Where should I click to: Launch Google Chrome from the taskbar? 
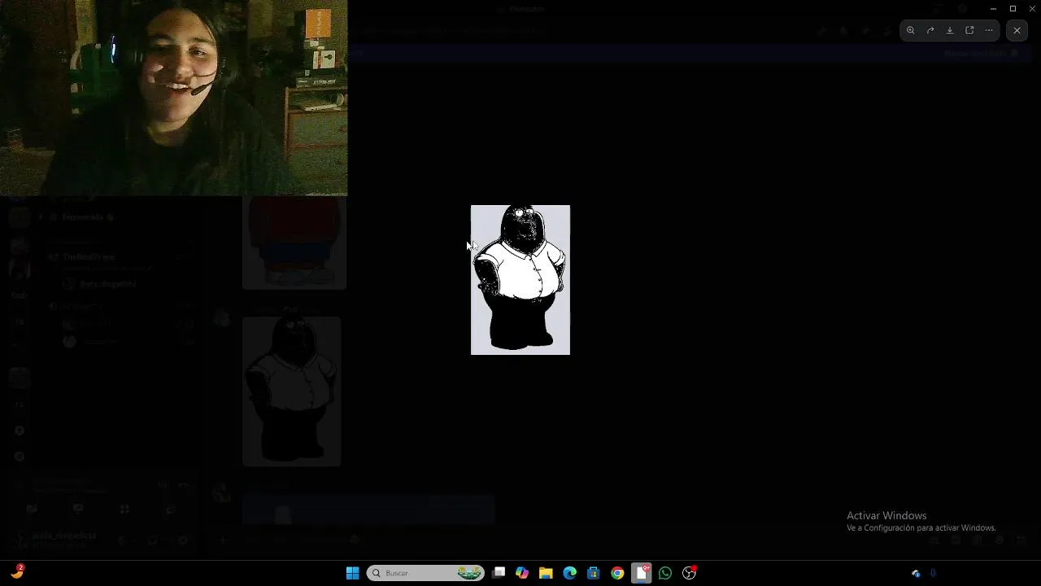[x=617, y=573]
